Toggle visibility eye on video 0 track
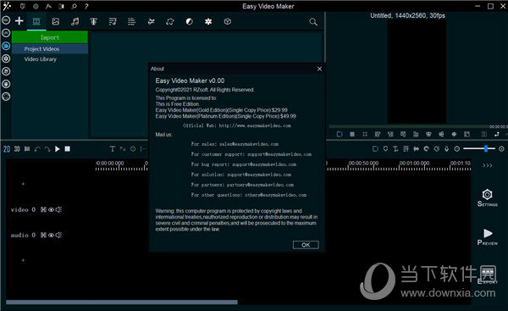The image size is (508, 311). pos(51,210)
